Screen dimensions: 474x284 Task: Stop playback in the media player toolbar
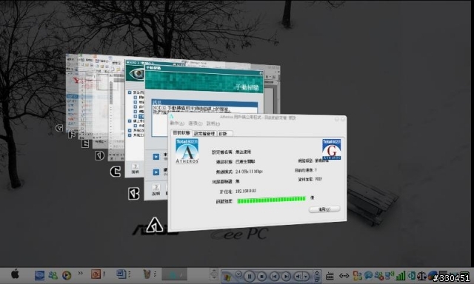(262, 276)
